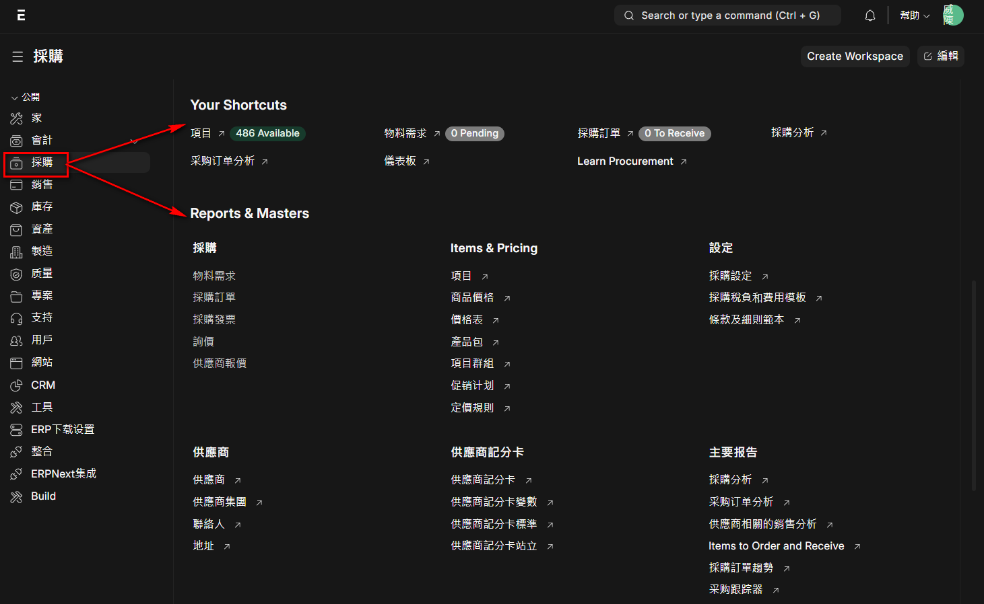
Task: Click the 會計 accounting icon in the sidebar
Action: pyautogui.click(x=17, y=141)
